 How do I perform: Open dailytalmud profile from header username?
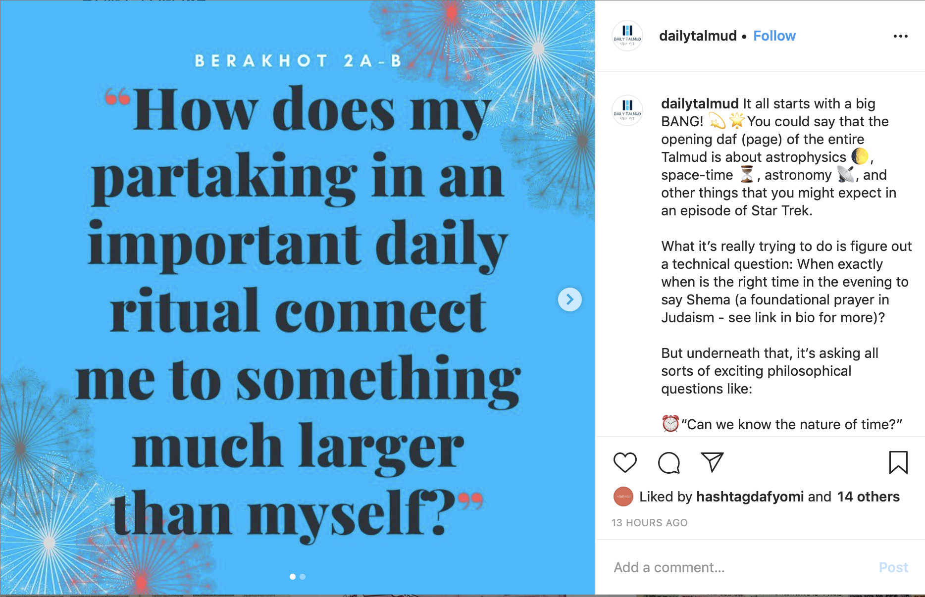click(697, 36)
